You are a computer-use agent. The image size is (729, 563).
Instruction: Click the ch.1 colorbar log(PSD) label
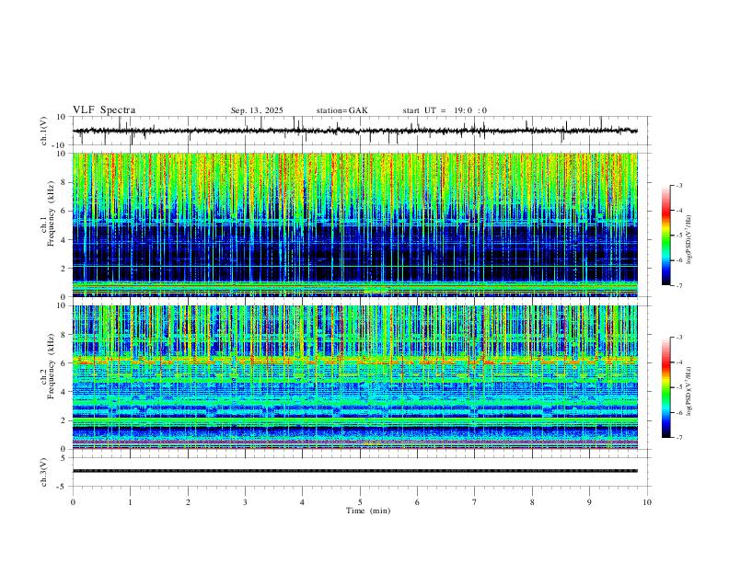[688, 239]
